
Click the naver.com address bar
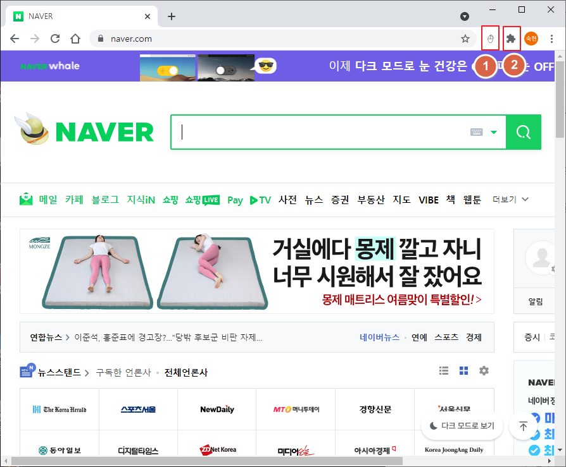pos(282,39)
